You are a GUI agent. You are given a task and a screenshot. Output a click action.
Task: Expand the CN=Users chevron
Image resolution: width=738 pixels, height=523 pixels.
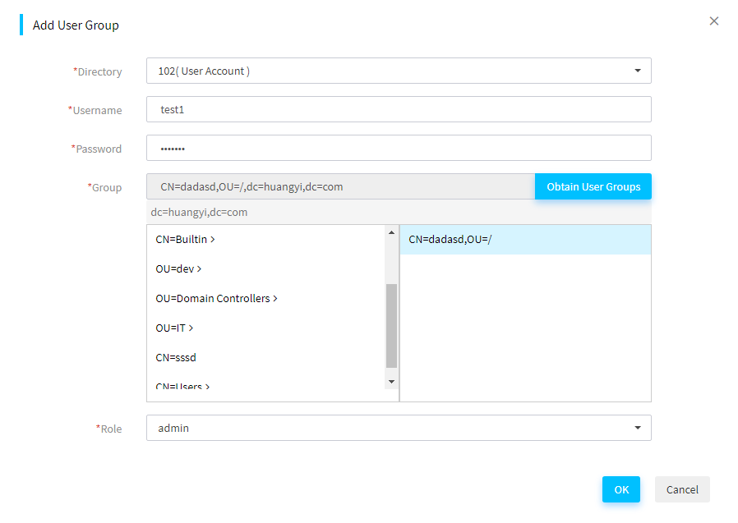tap(208, 387)
